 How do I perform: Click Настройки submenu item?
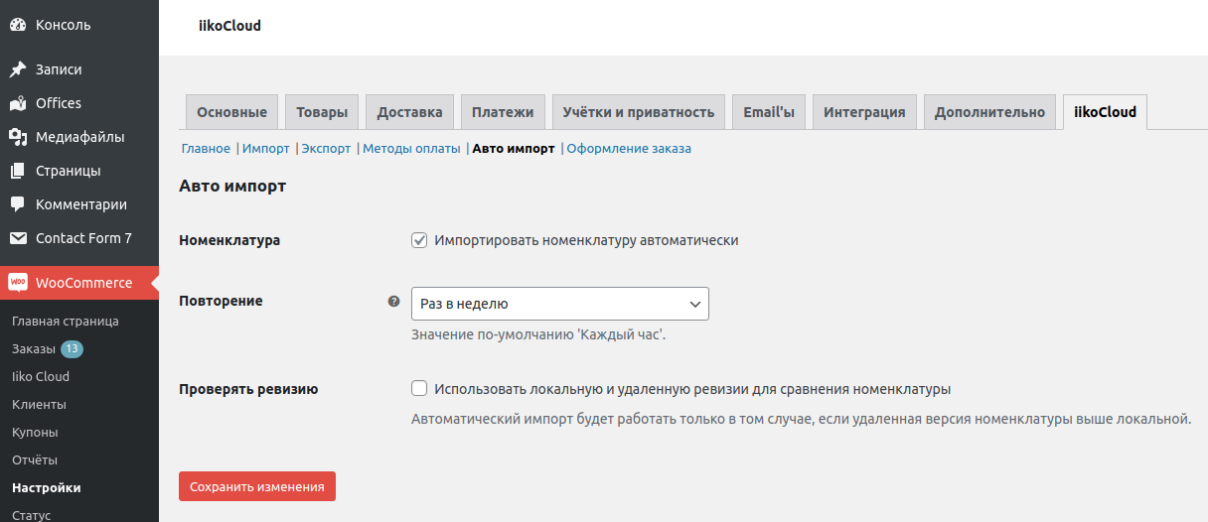47,488
